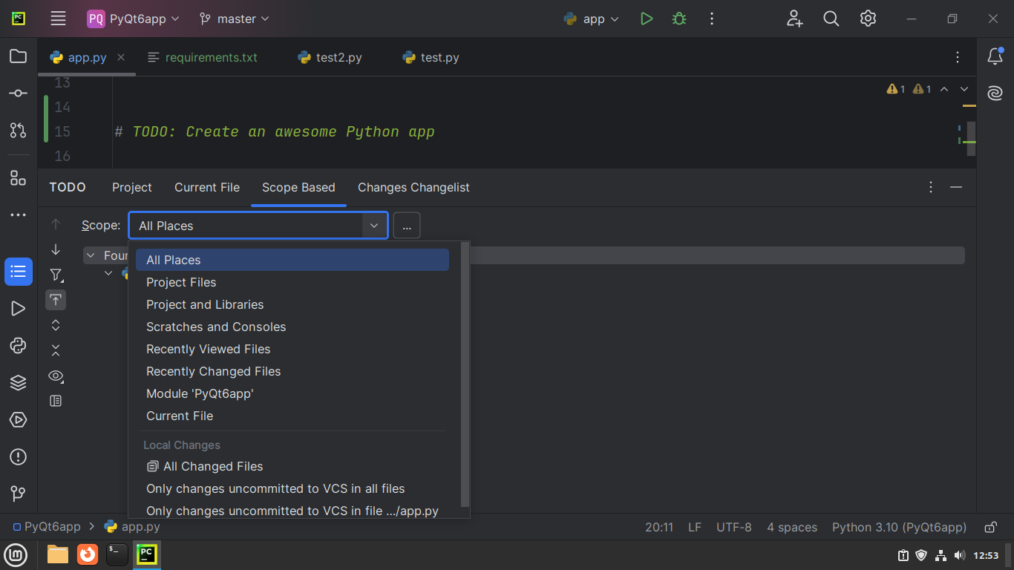This screenshot has width=1014, height=570.
Task: Open the master branch dropdown
Action: point(235,19)
